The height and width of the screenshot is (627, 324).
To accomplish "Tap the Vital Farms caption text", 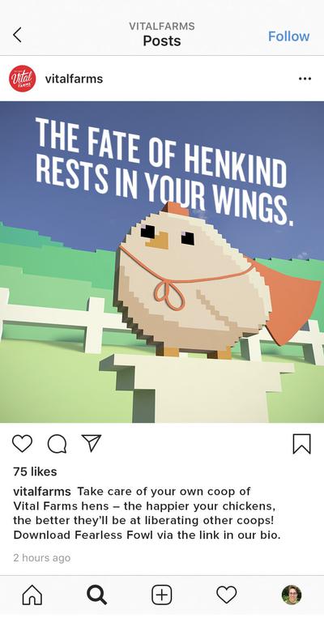I will 147,514.
